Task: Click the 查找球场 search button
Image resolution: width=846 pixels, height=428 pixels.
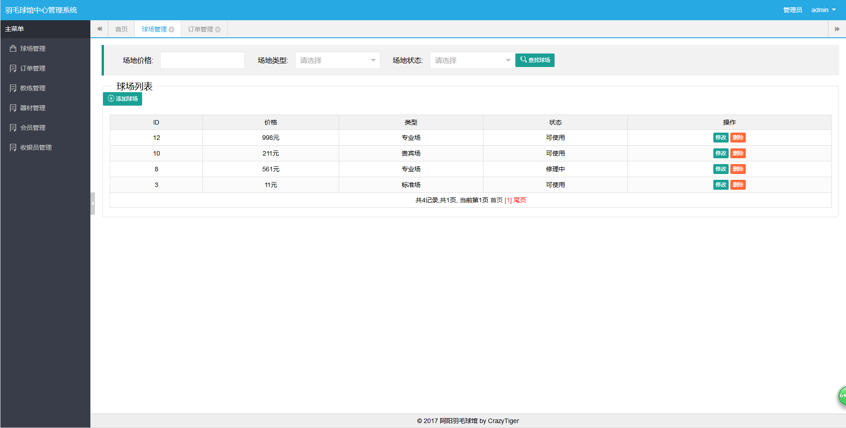Action: tap(535, 60)
